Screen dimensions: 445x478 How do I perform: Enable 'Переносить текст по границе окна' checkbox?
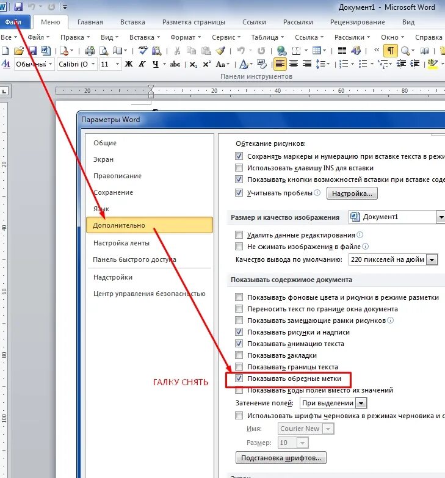pos(239,309)
